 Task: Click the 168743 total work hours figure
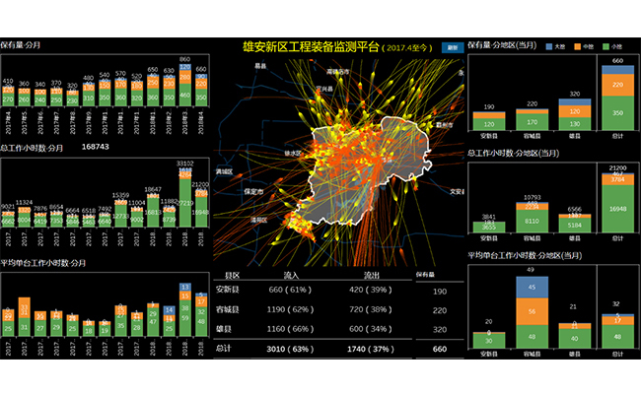(95, 147)
